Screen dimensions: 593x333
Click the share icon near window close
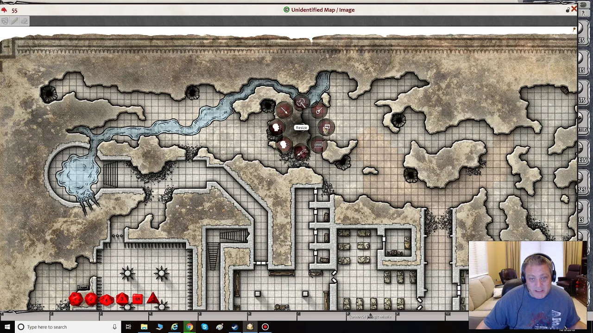[x=568, y=10]
